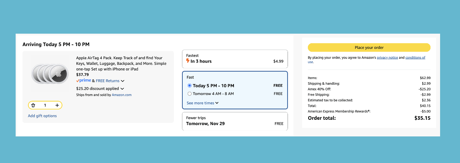Click the Arriving Today 5 PM - 10 PM heading
Screen dimensions: 460x163
click(x=56, y=44)
